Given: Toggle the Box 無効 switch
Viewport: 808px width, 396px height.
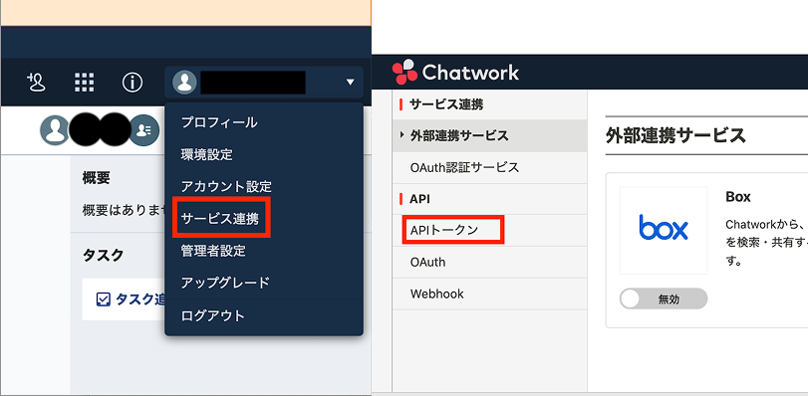Looking at the screenshot, I should tap(664, 298).
